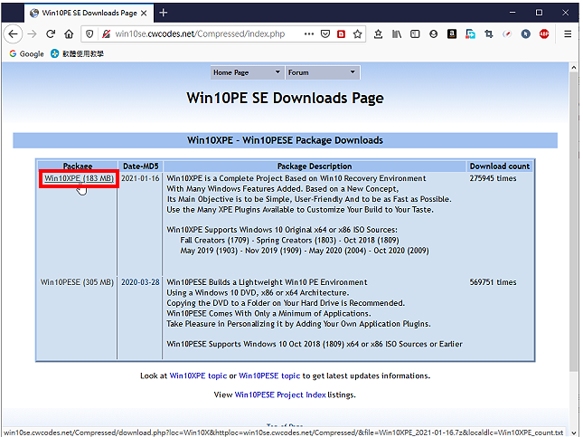The height and width of the screenshot is (437, 583).
Task: Open the Google bookmark
Action: click(26, 54)
